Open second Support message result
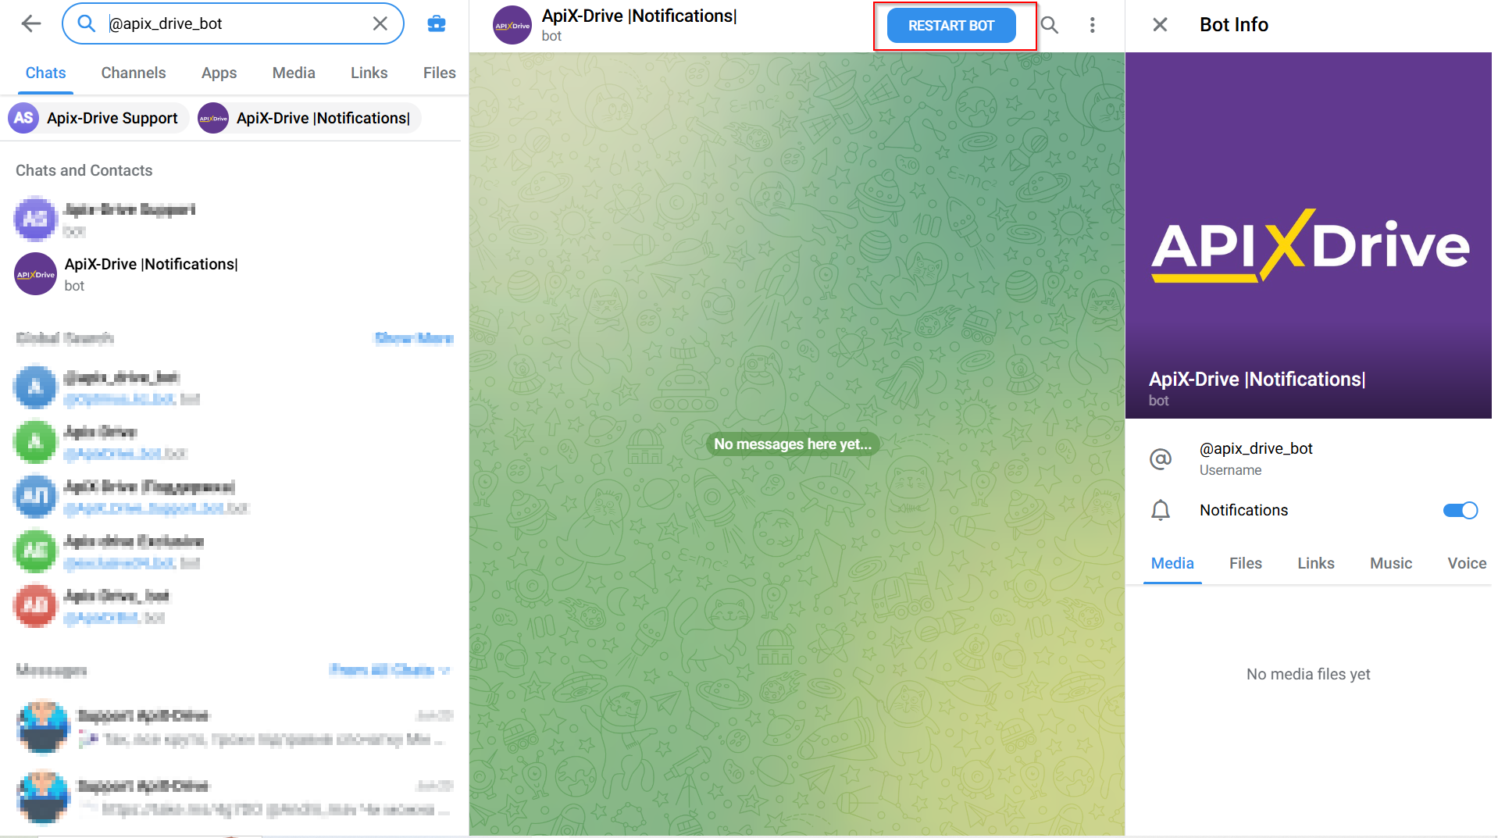 [x=234, y=797]
